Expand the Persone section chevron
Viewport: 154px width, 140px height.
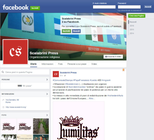(x=47, y=80)
